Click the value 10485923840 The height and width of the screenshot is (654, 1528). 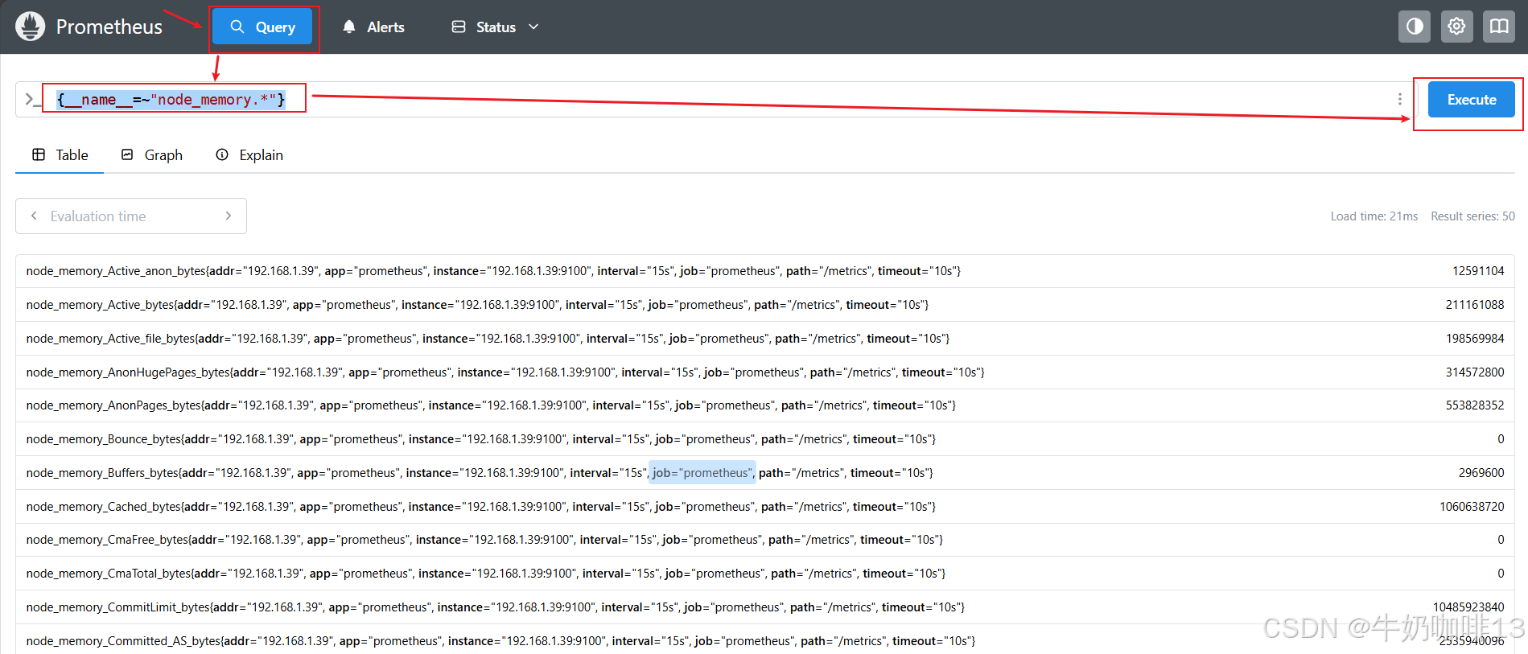click(1468, 607)
